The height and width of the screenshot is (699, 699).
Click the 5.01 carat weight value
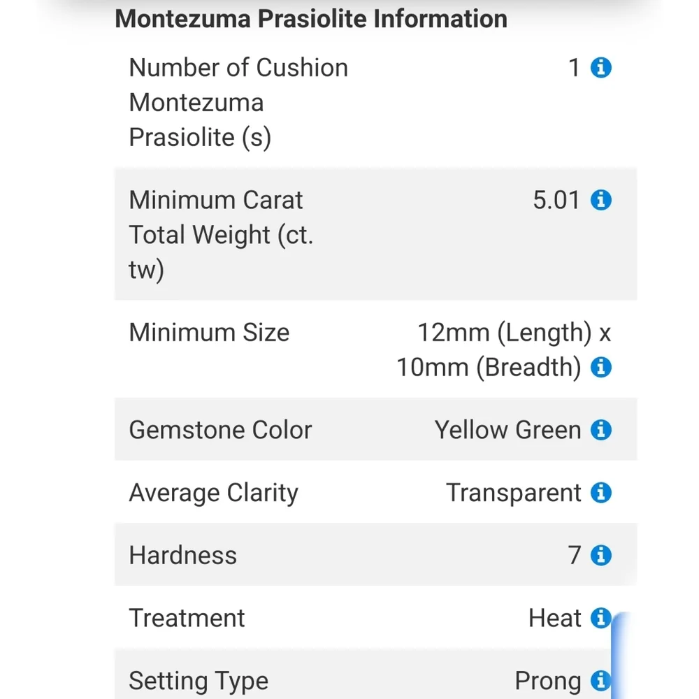pos(556,201)
